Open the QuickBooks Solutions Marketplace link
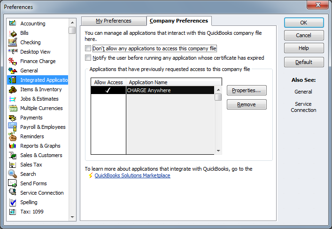The height and width of the screenshot is (229, 332). (132, 176)
